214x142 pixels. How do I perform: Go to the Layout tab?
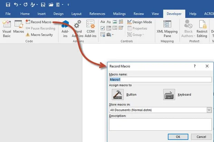click(x=76, y=14)
